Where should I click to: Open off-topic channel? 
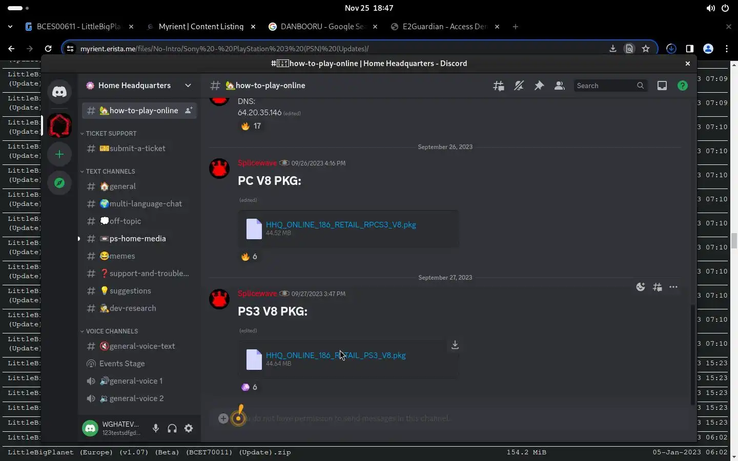[x=139, y=221]
